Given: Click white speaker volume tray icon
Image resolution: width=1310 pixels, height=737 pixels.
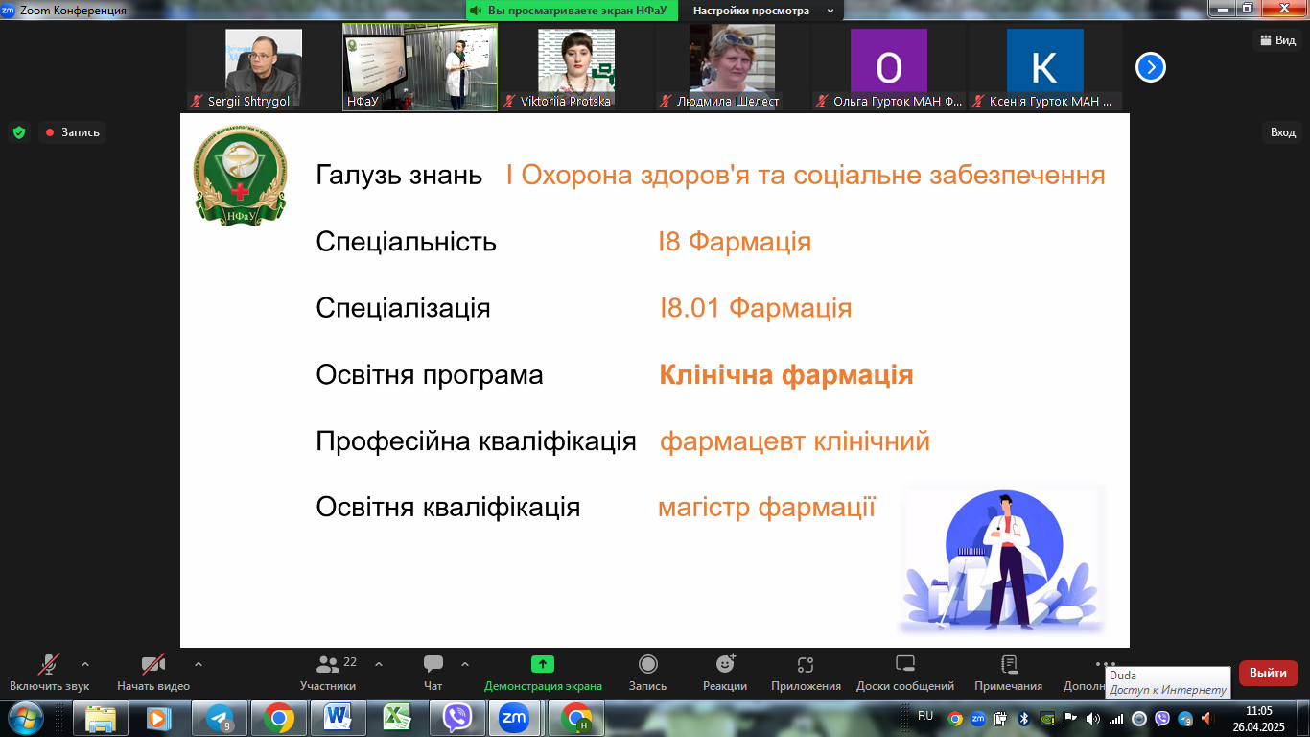Looking at the screenshot, I should coord(1093,718).
